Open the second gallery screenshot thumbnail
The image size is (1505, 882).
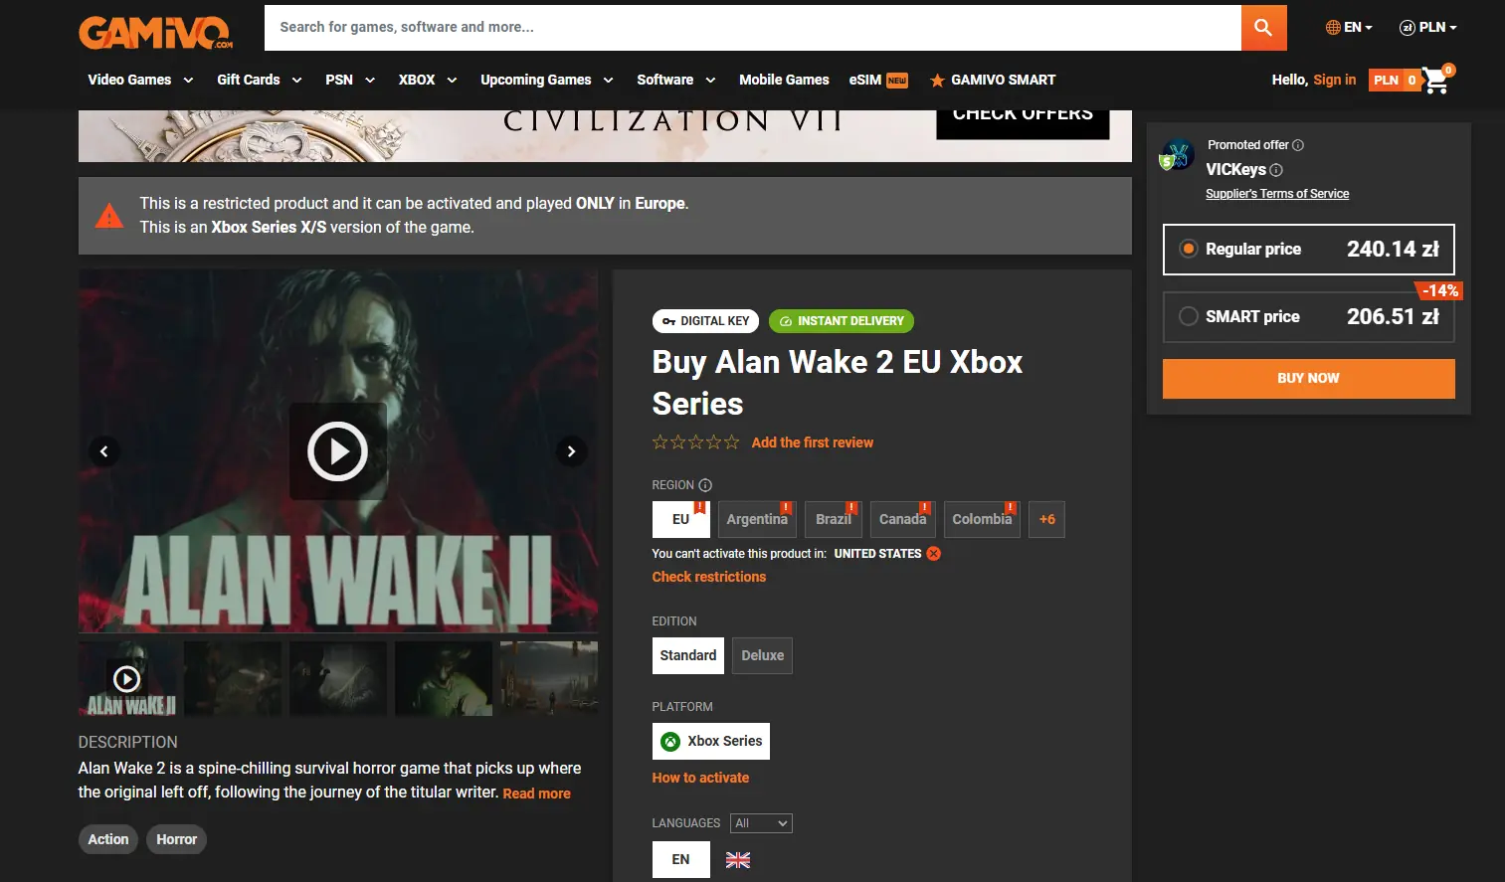[233, 678]
